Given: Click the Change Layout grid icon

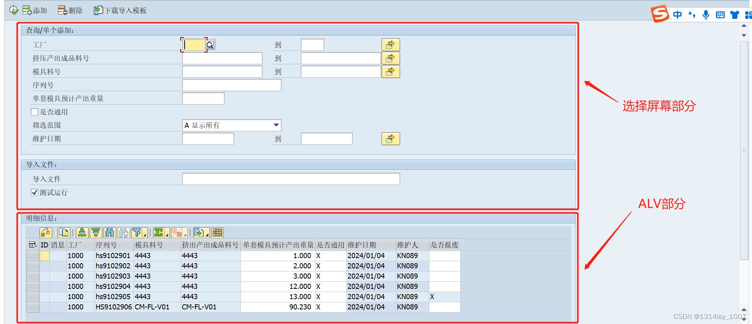Looking at the screenshot, I should 217,233.
